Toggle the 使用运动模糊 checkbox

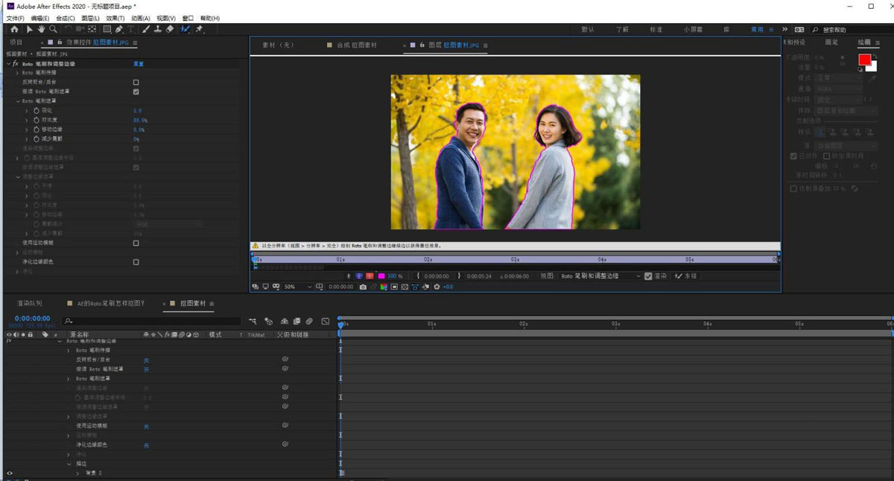click(x=136, y=243)
